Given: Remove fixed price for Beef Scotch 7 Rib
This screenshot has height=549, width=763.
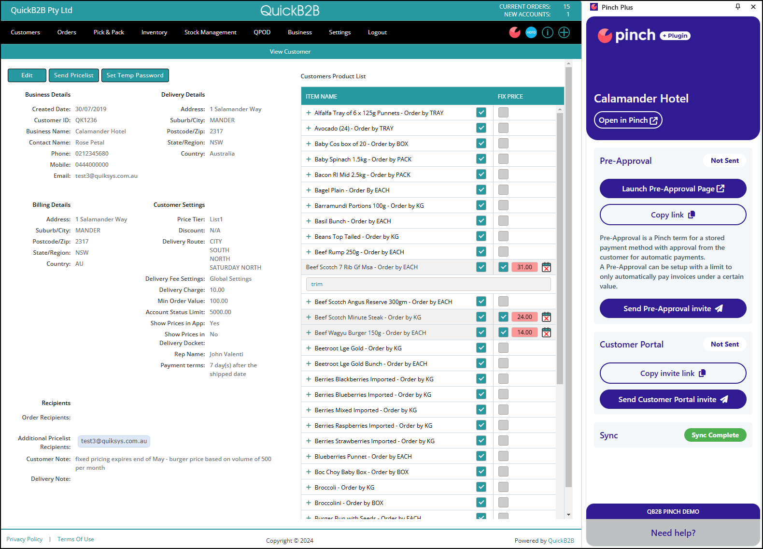Looking at the screenshot, I should tap(546, 267).
